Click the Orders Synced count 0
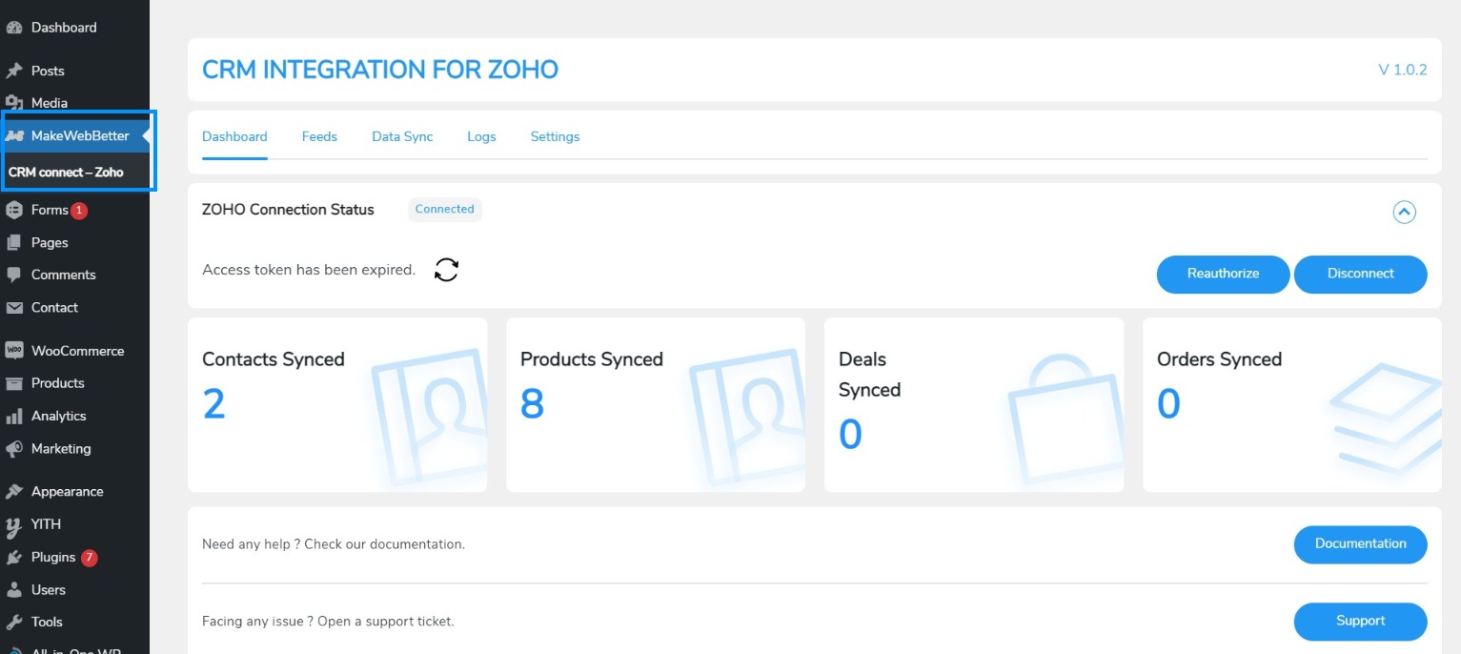This screenshot has height=654, width=1461. click(x=1168, y=404)
